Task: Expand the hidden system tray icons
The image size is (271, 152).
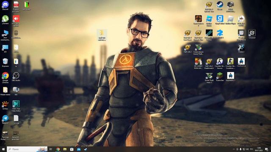Action: 234,149
